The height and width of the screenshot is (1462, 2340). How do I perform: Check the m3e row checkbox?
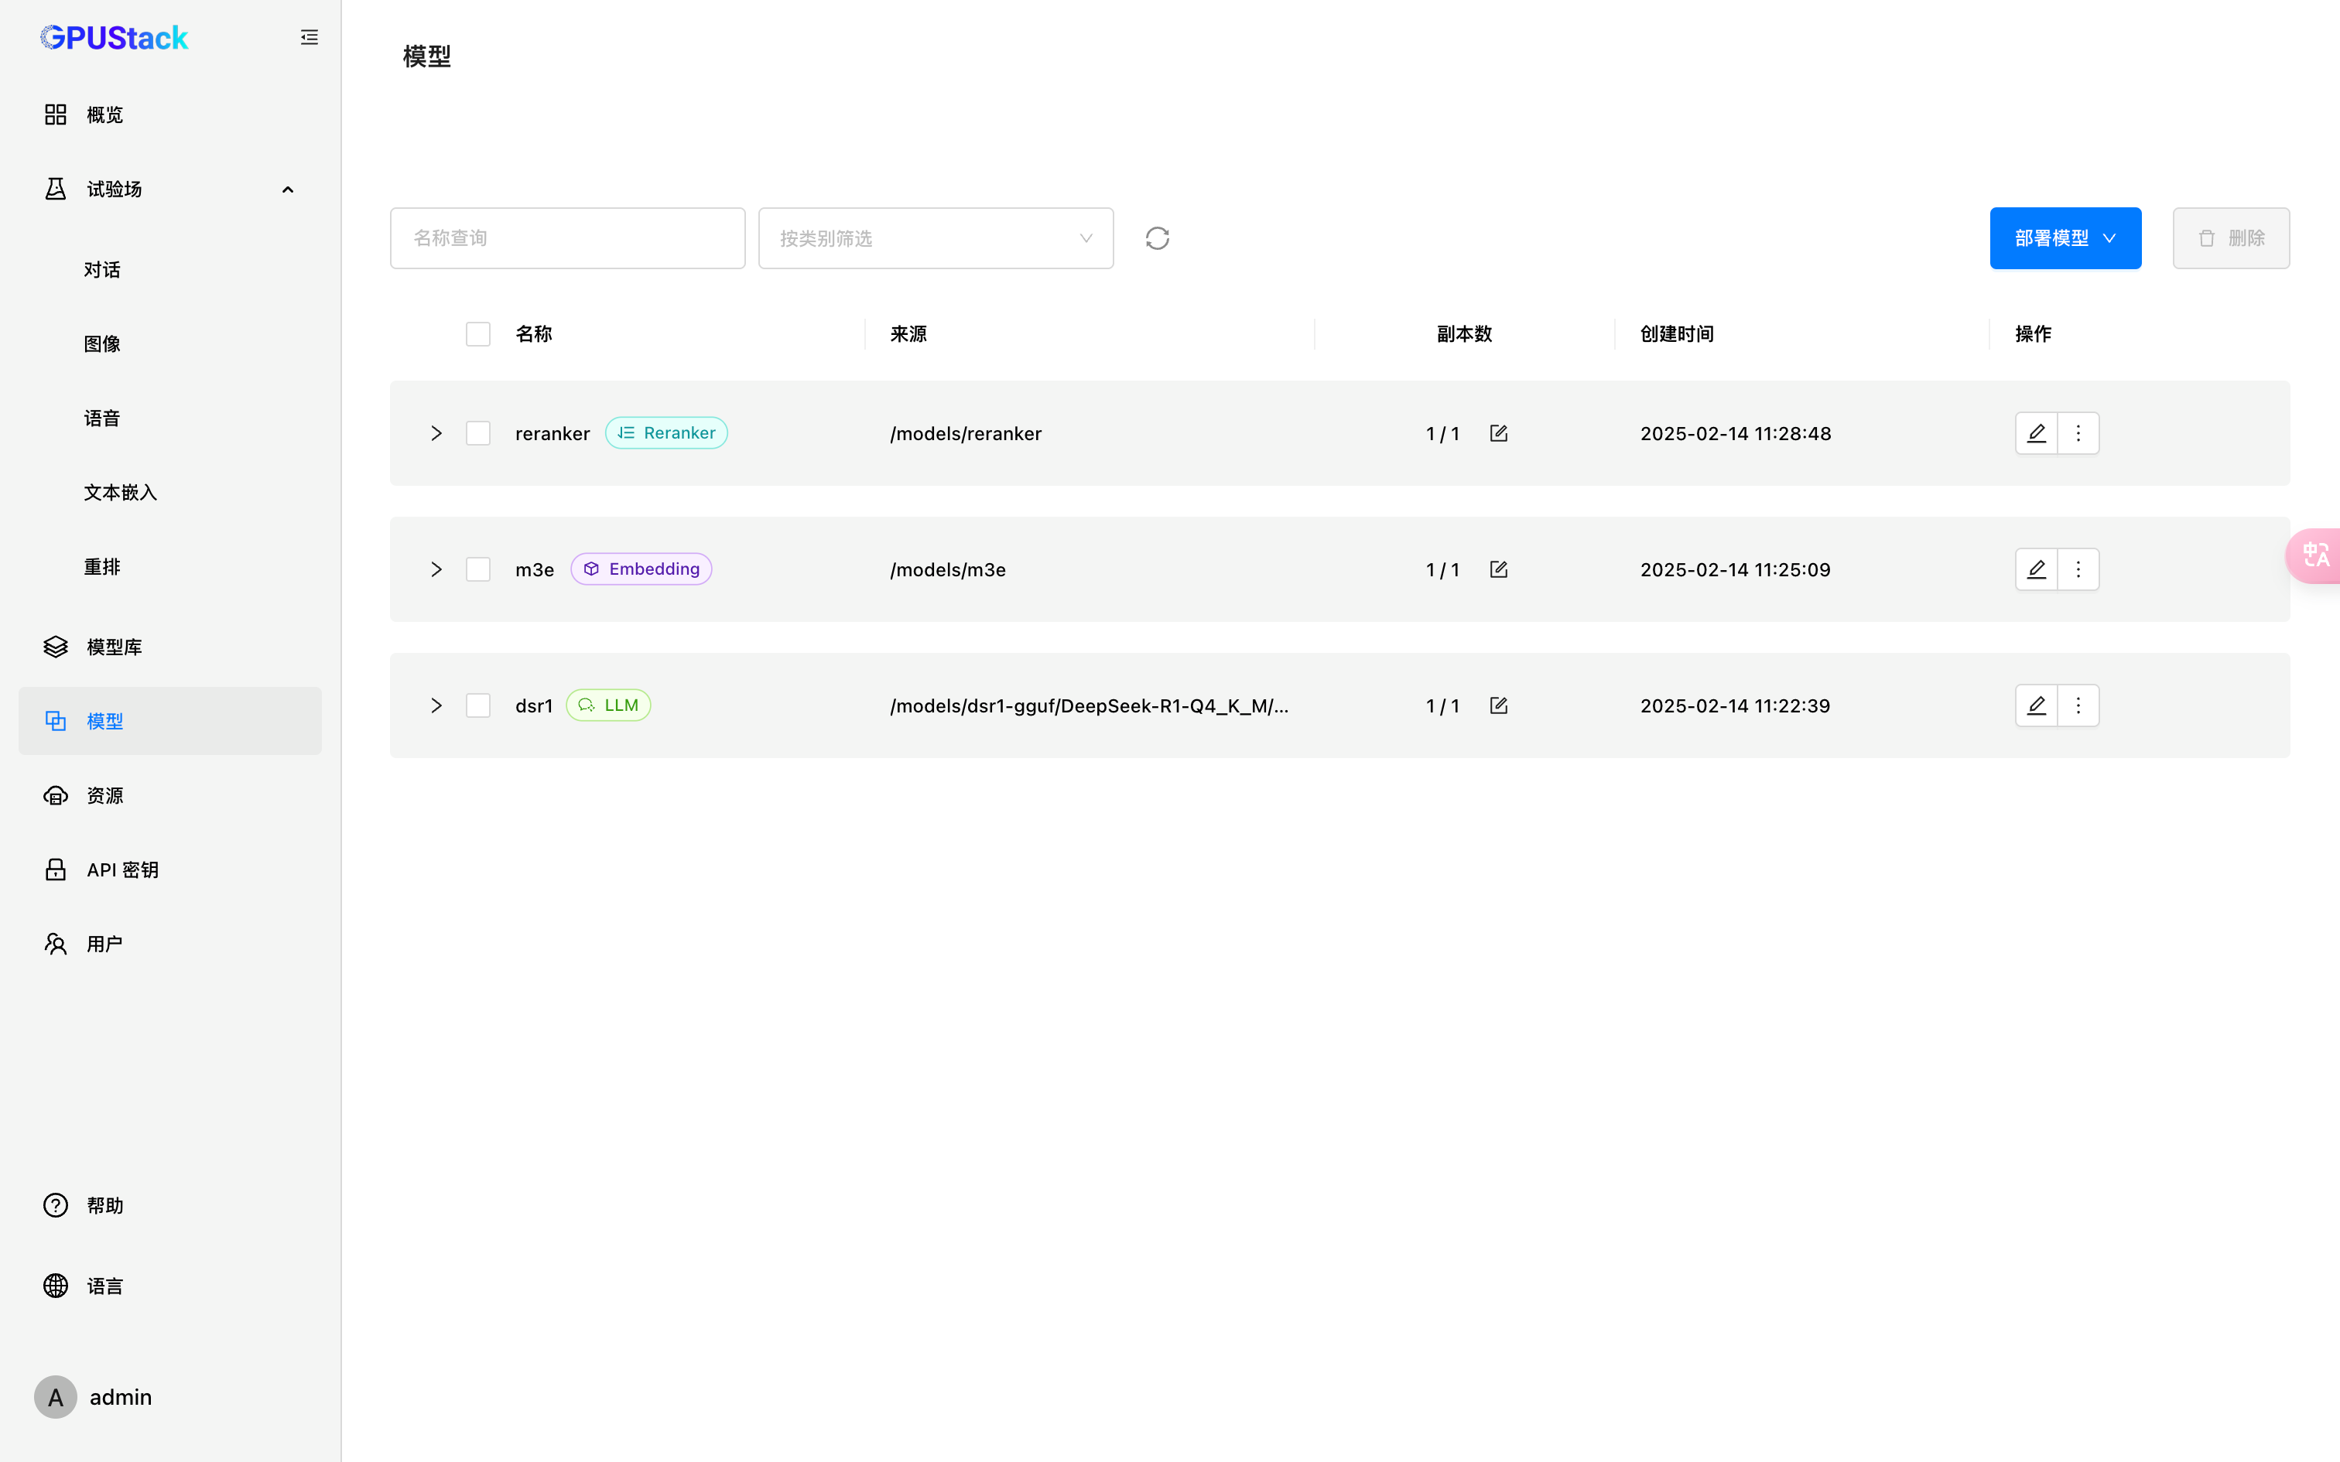click(x=477, y=569)
